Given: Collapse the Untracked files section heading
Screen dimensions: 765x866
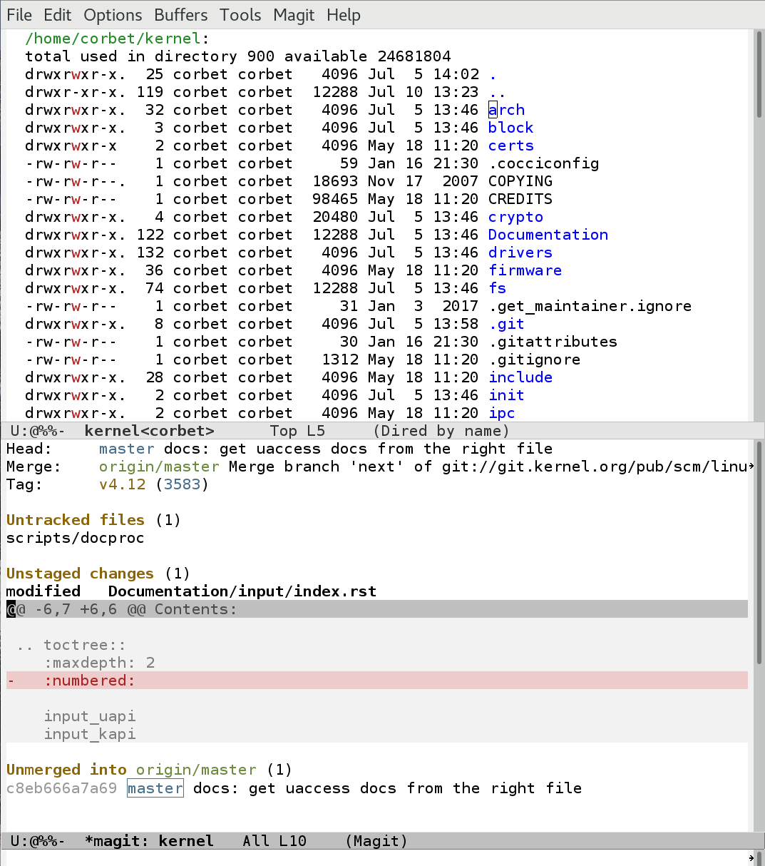Looking at the screenshot, I should (75, 520).
